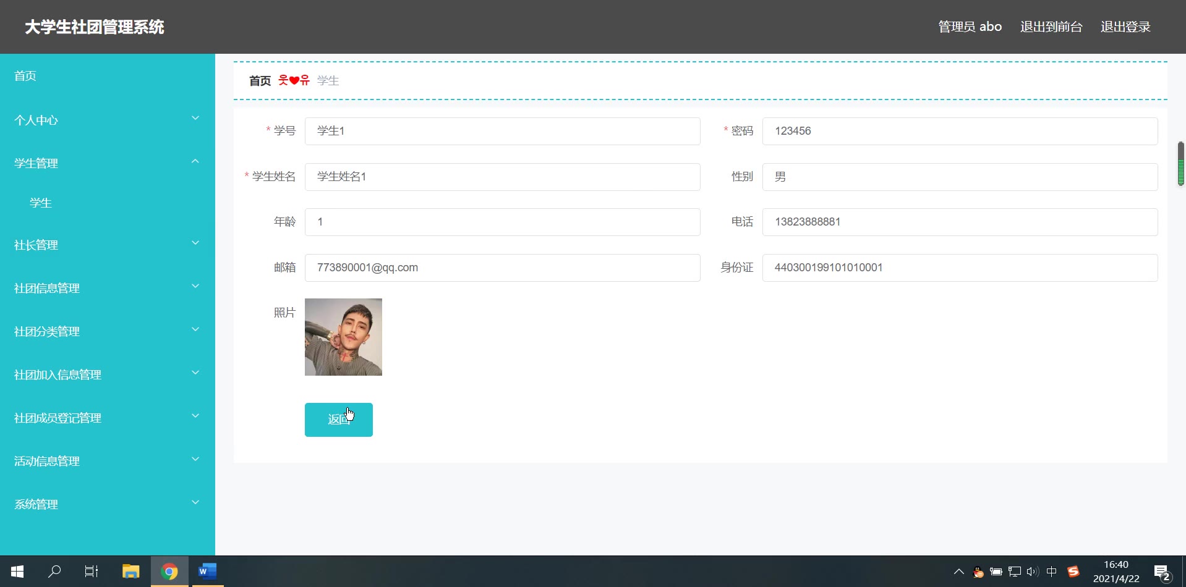
Task: Click 退出登录 to log out
Action: click(x=1125, y=27)
